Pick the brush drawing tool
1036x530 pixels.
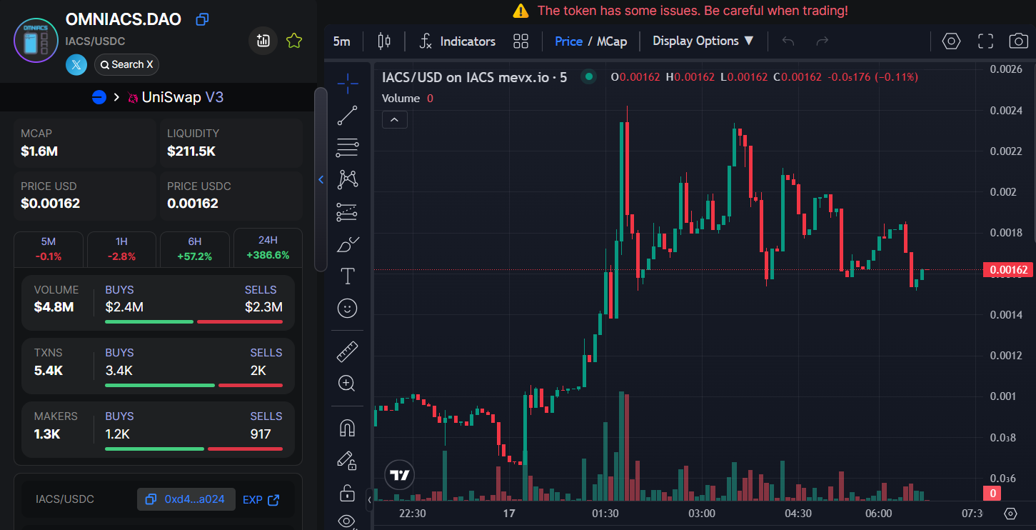pos(348,245)
